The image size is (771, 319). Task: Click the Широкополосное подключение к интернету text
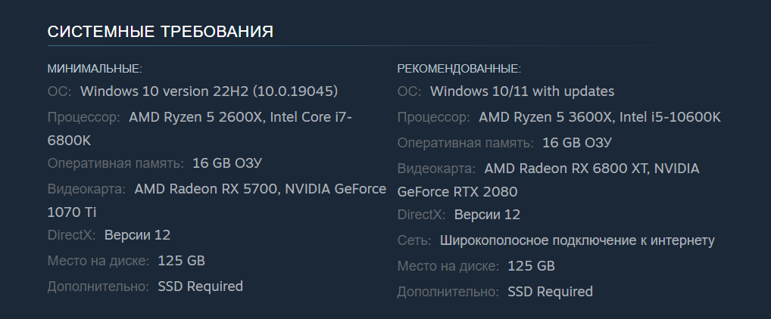(x=577, y=240)
